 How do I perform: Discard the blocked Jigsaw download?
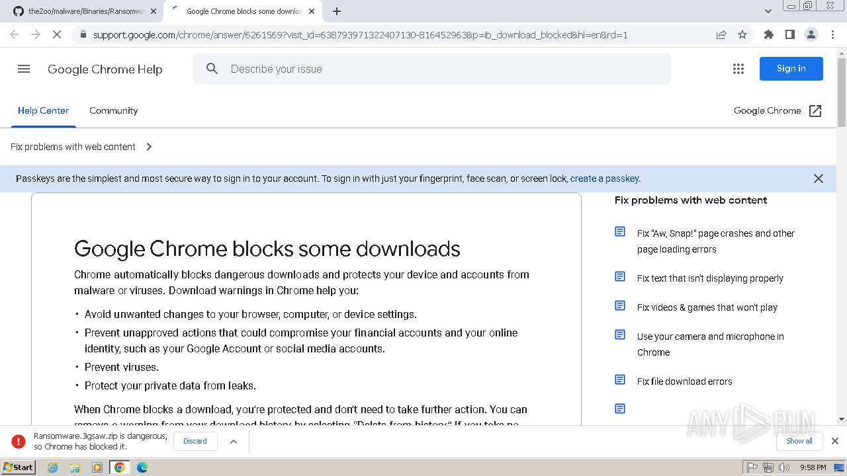(195, 441)
